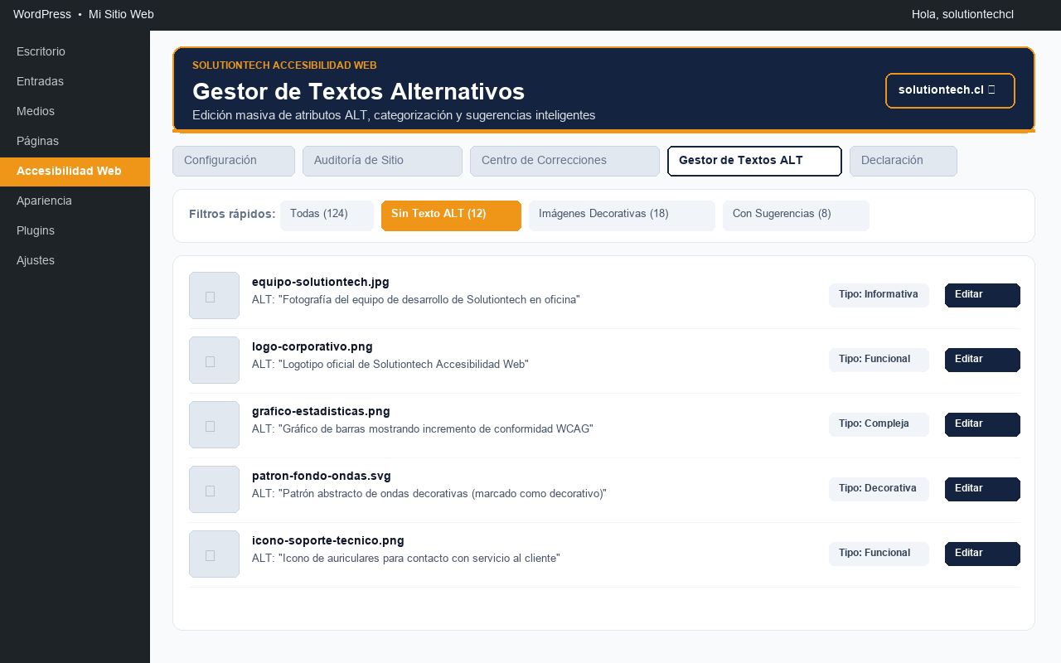Screen dimensions: 1061x663
Task: Open Entradas in the sidebar
Action: (75, 81)
